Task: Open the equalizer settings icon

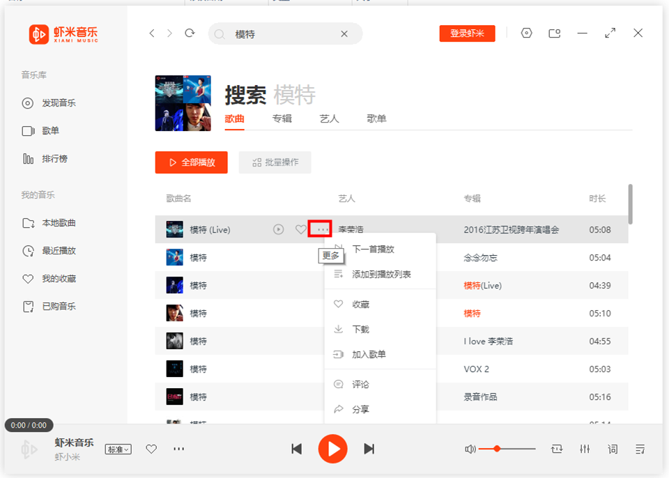Action: [585, 449]
